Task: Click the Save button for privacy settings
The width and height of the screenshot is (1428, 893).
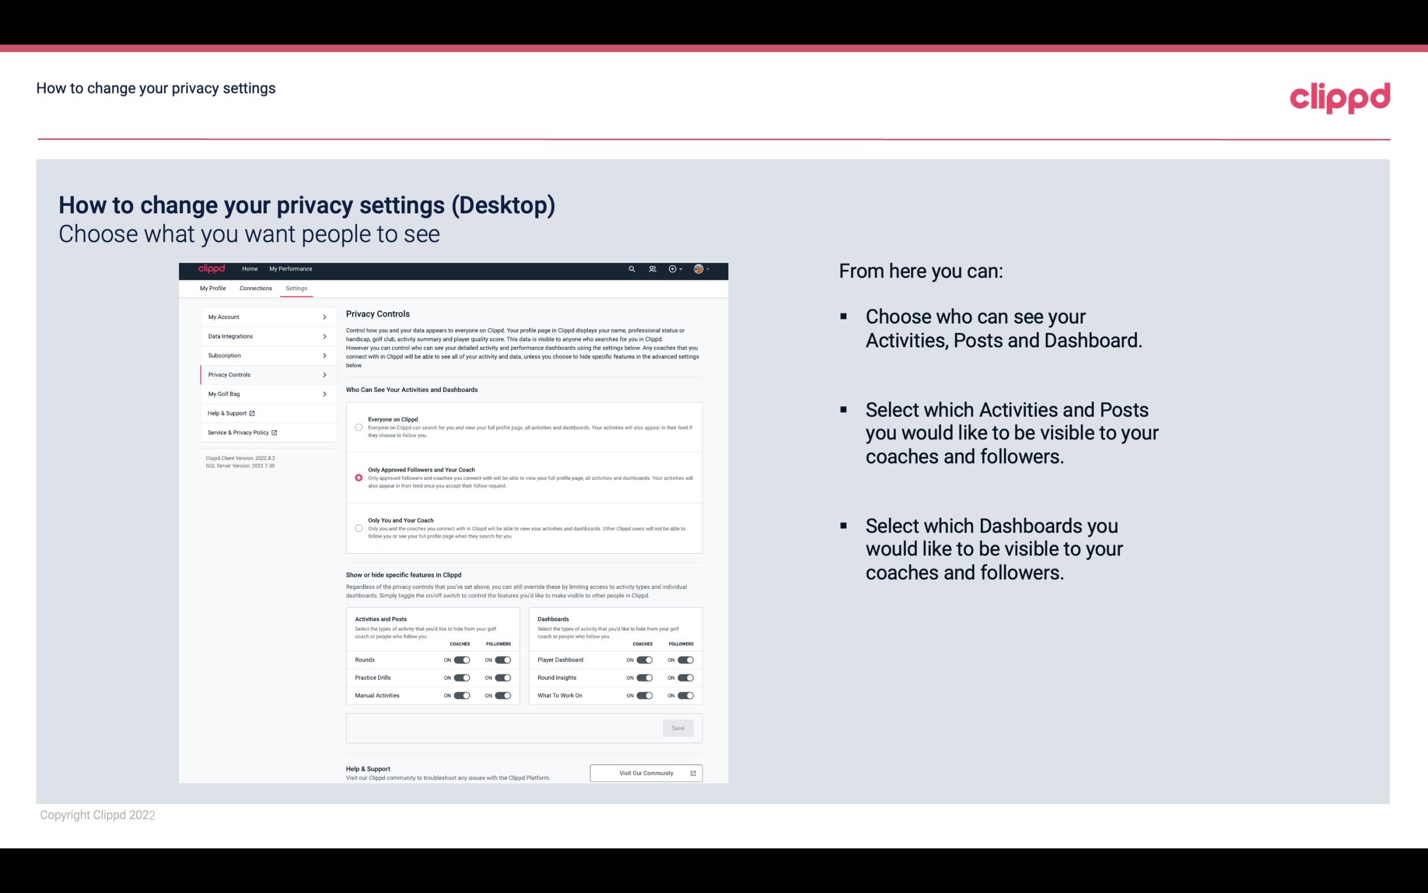Action: (x=678, y=727)
